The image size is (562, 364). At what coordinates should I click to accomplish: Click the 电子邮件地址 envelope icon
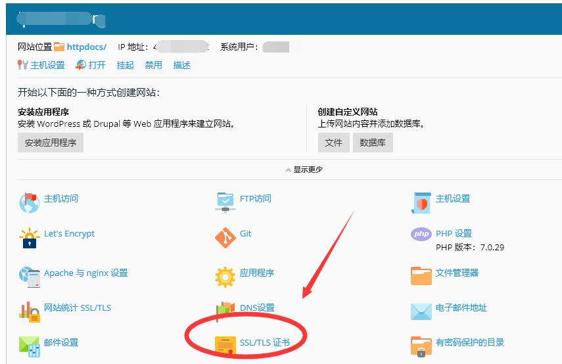click(421, 311)
